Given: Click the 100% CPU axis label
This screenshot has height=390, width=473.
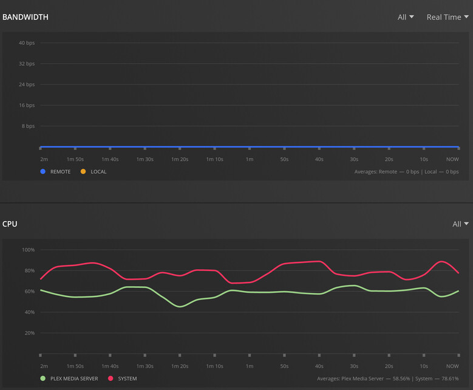Looking at the screenshot, I should click(28, 250).
